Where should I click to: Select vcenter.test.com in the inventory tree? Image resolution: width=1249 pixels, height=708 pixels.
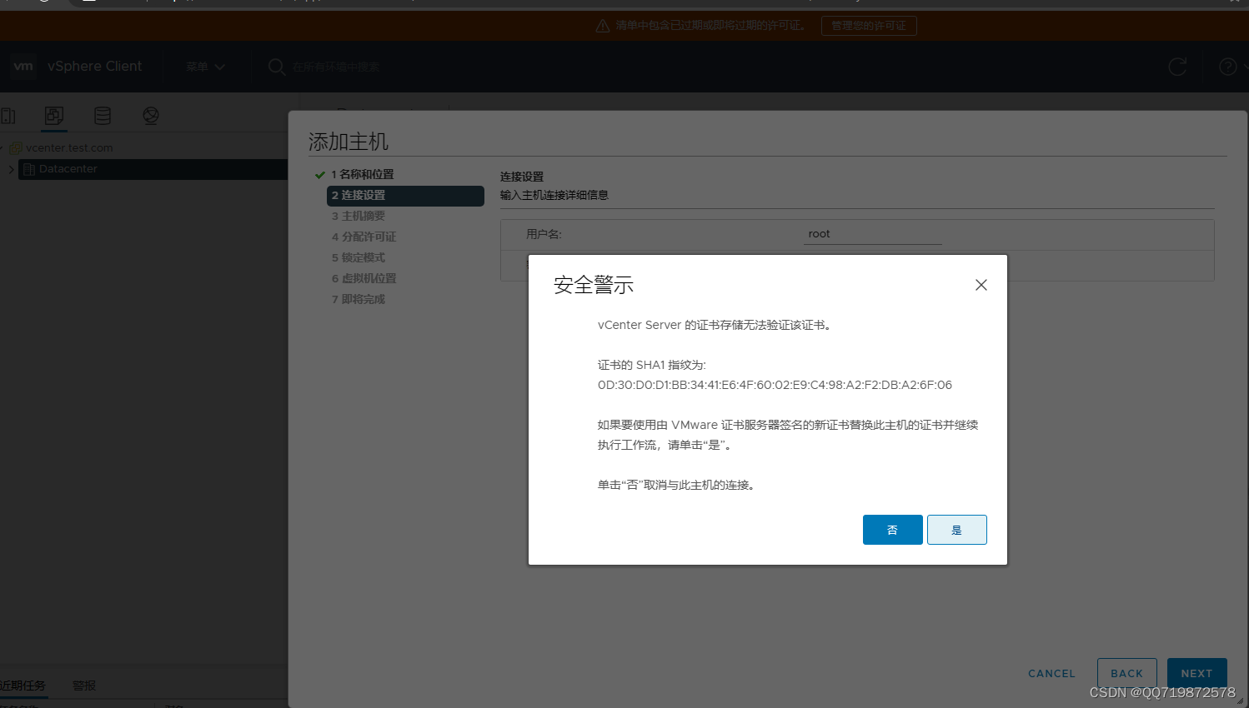pyautogui.click(x=69, y=147)
